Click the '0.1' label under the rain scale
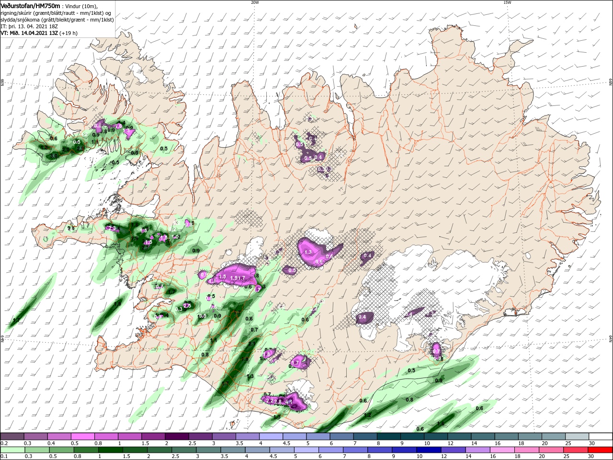This screenshot has height=460, width=613. [x=3, y=457]
